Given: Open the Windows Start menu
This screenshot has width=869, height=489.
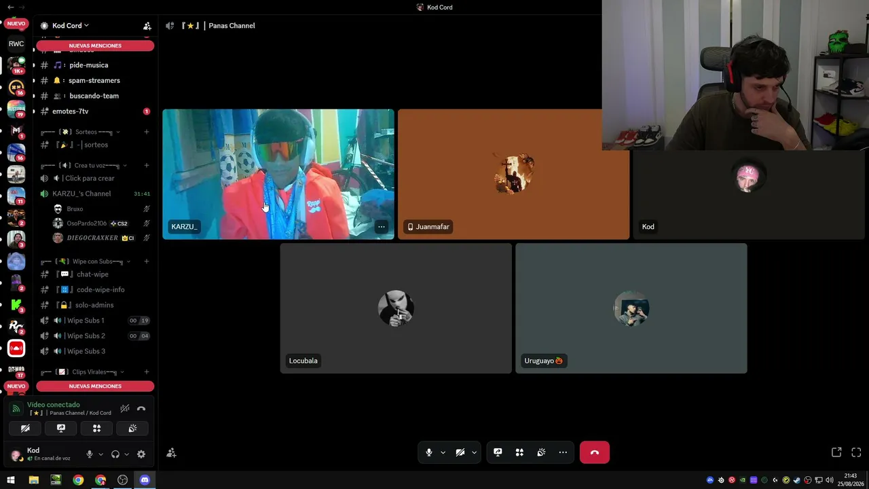Looking at the screenshot, I should coord(10,480).
